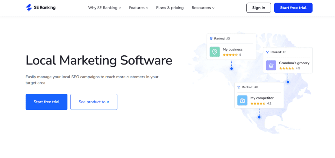Expand the Resources dropdown menu
This screenshot has width=335, height=158.
[x=203, y=8]
